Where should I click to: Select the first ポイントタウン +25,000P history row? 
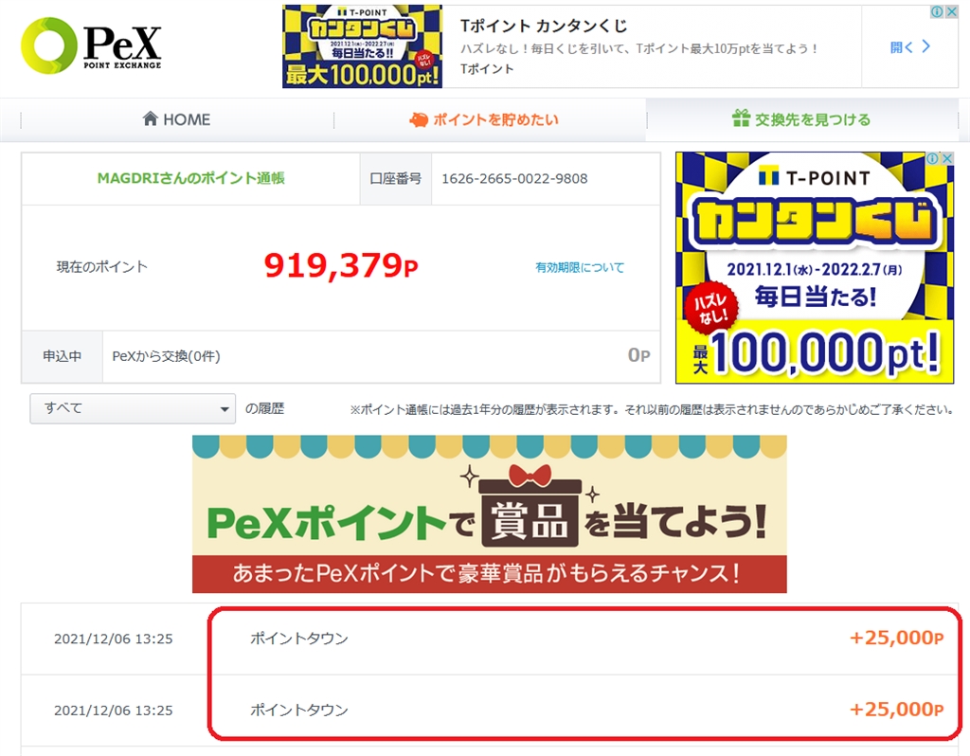click(490, 639)
